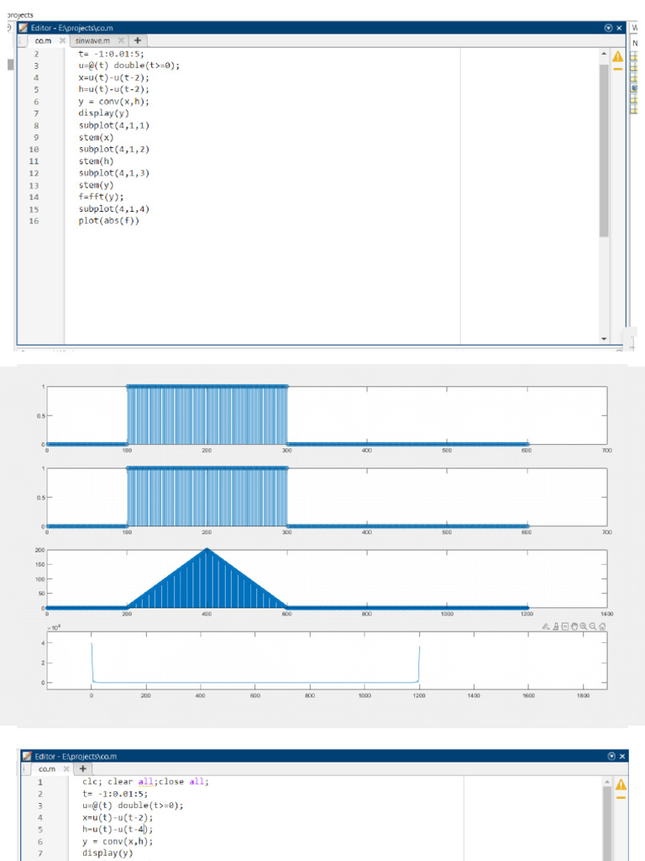Click line 16 plot(abs(f)) in editor

pos(109,221)
